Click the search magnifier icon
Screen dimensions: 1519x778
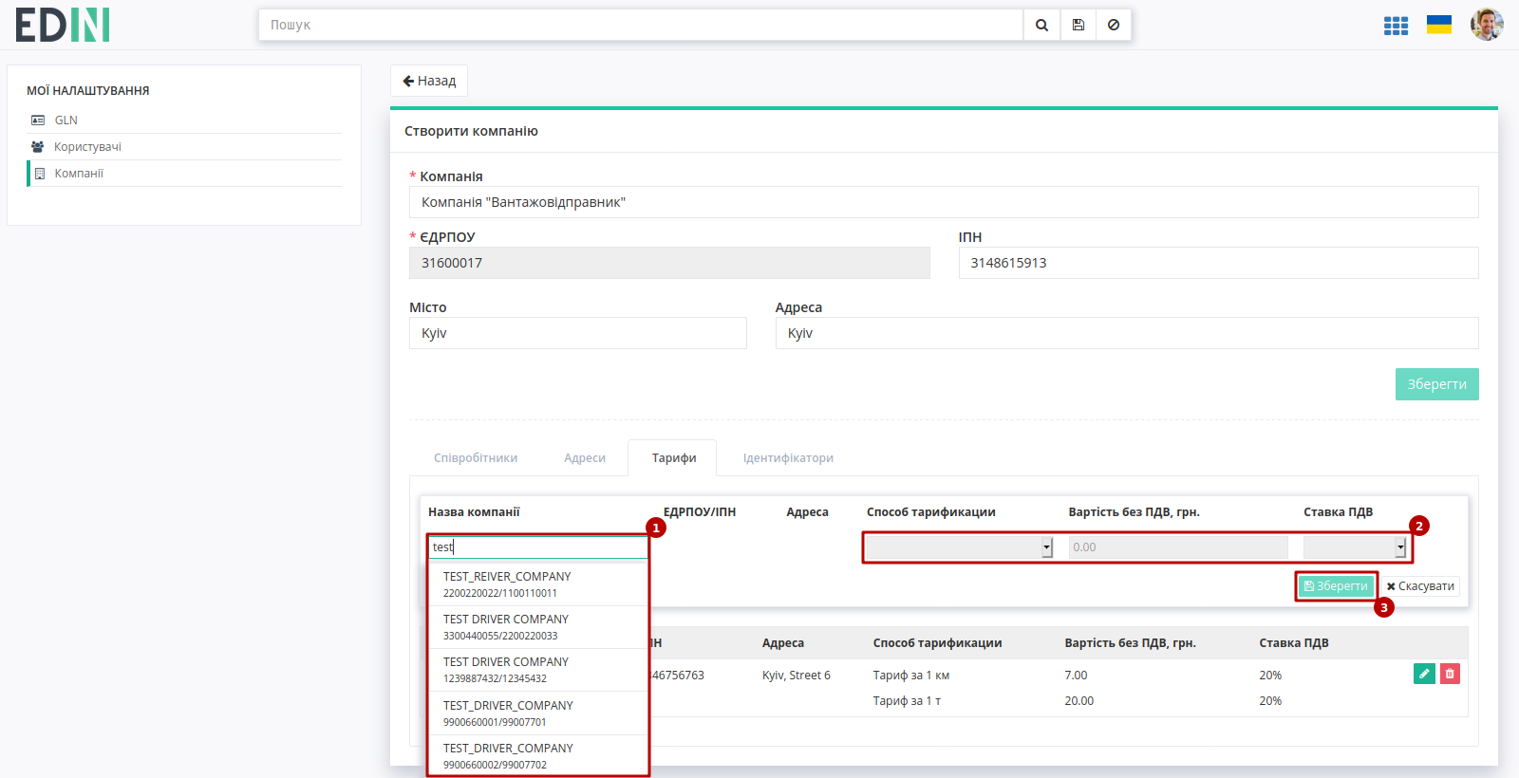1041,25
